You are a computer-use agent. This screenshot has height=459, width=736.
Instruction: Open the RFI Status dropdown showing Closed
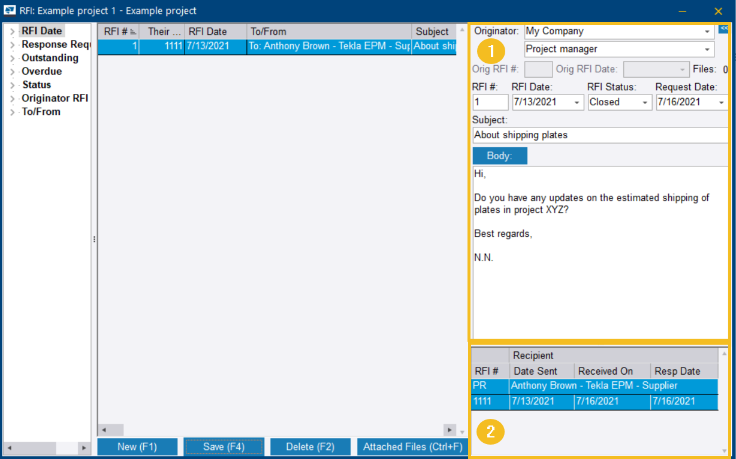click(646, 102)
